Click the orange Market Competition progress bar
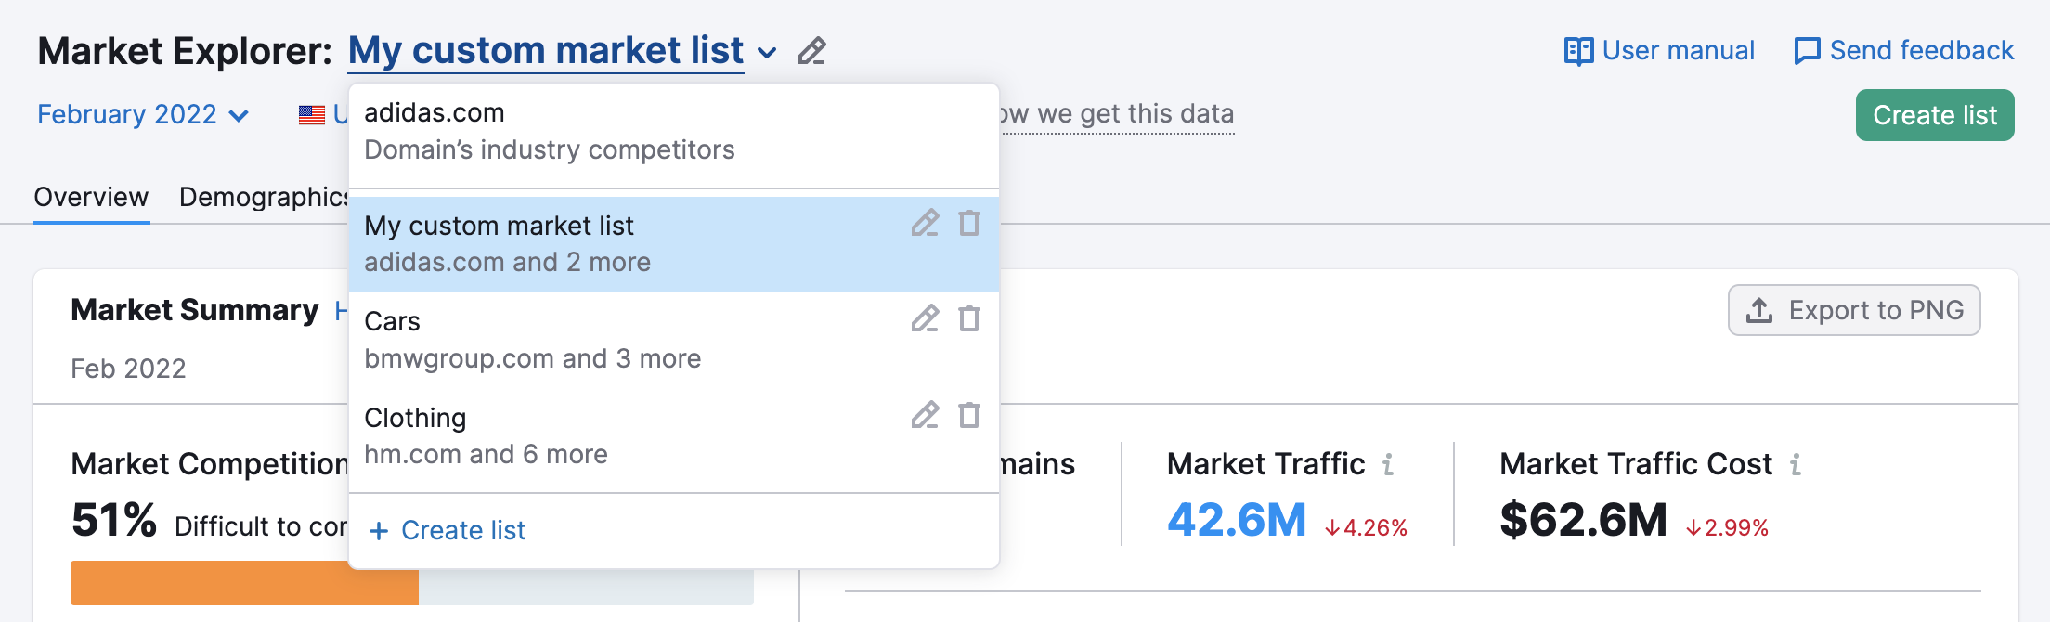 click(244, 583)
